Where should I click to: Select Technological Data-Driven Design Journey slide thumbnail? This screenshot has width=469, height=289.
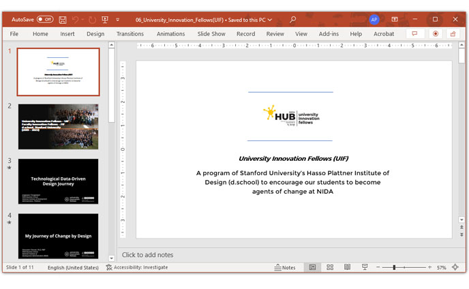(59, 181)
